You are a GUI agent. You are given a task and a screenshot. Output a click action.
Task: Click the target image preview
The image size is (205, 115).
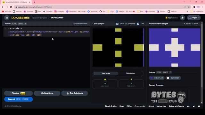point(175,48)
